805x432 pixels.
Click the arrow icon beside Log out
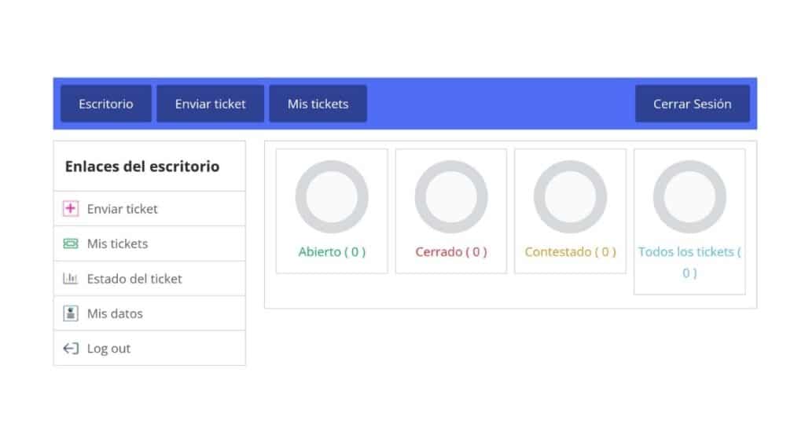(71, 349)
